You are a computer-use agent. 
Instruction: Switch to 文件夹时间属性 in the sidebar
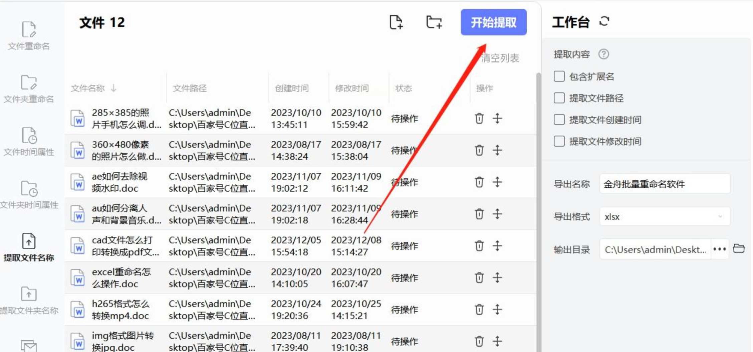click(29, 195)
